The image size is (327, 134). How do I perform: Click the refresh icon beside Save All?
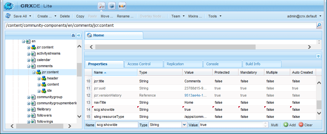(8, 16)
